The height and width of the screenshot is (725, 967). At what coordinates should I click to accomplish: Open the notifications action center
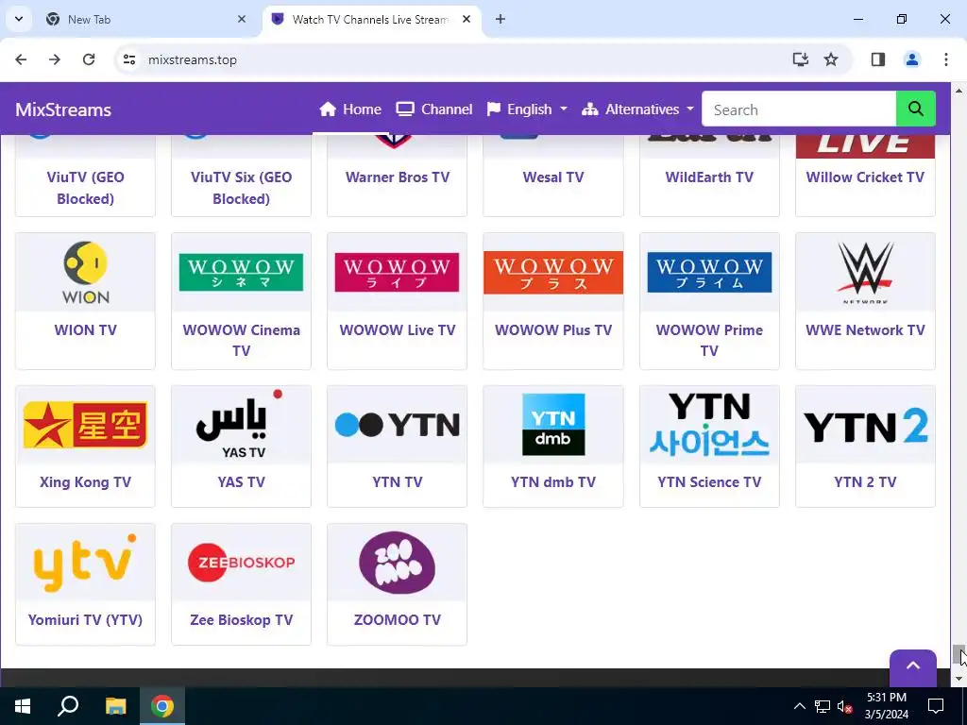(936, 706)
